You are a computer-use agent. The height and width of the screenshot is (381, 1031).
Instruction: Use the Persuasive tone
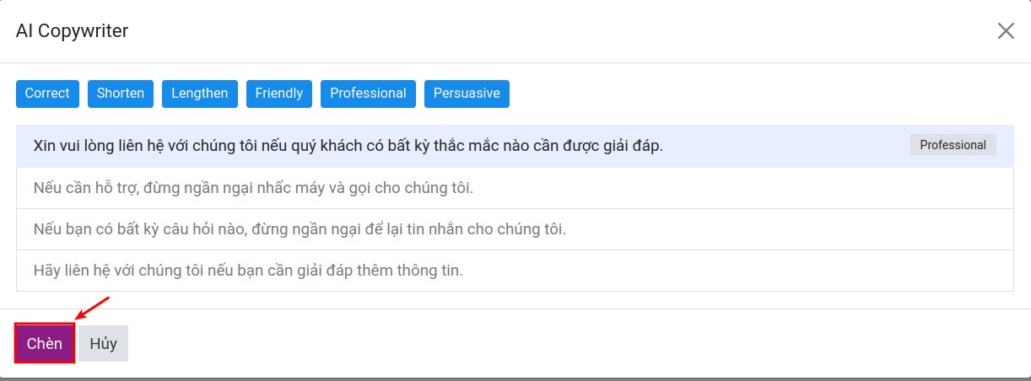click(x=467, y=94)
